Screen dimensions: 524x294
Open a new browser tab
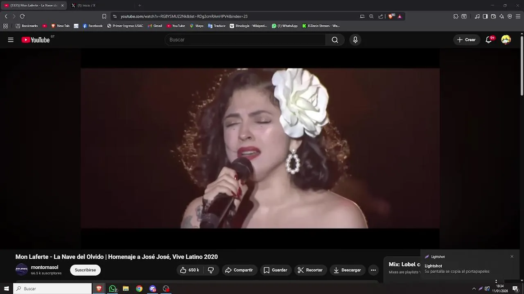[x=140, y=5]
